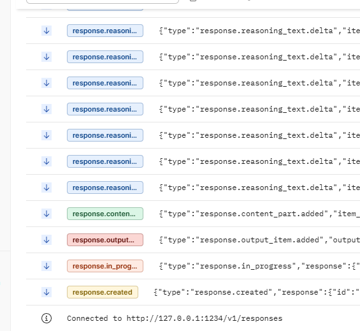Click arrow icon of reasoning row above response.conten...
The image size is (360, 331).
point(47,188)
